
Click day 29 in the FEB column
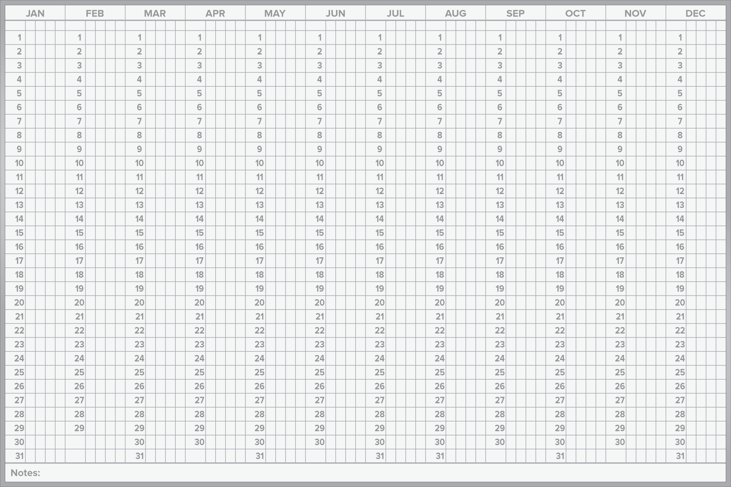coord(79,428)
